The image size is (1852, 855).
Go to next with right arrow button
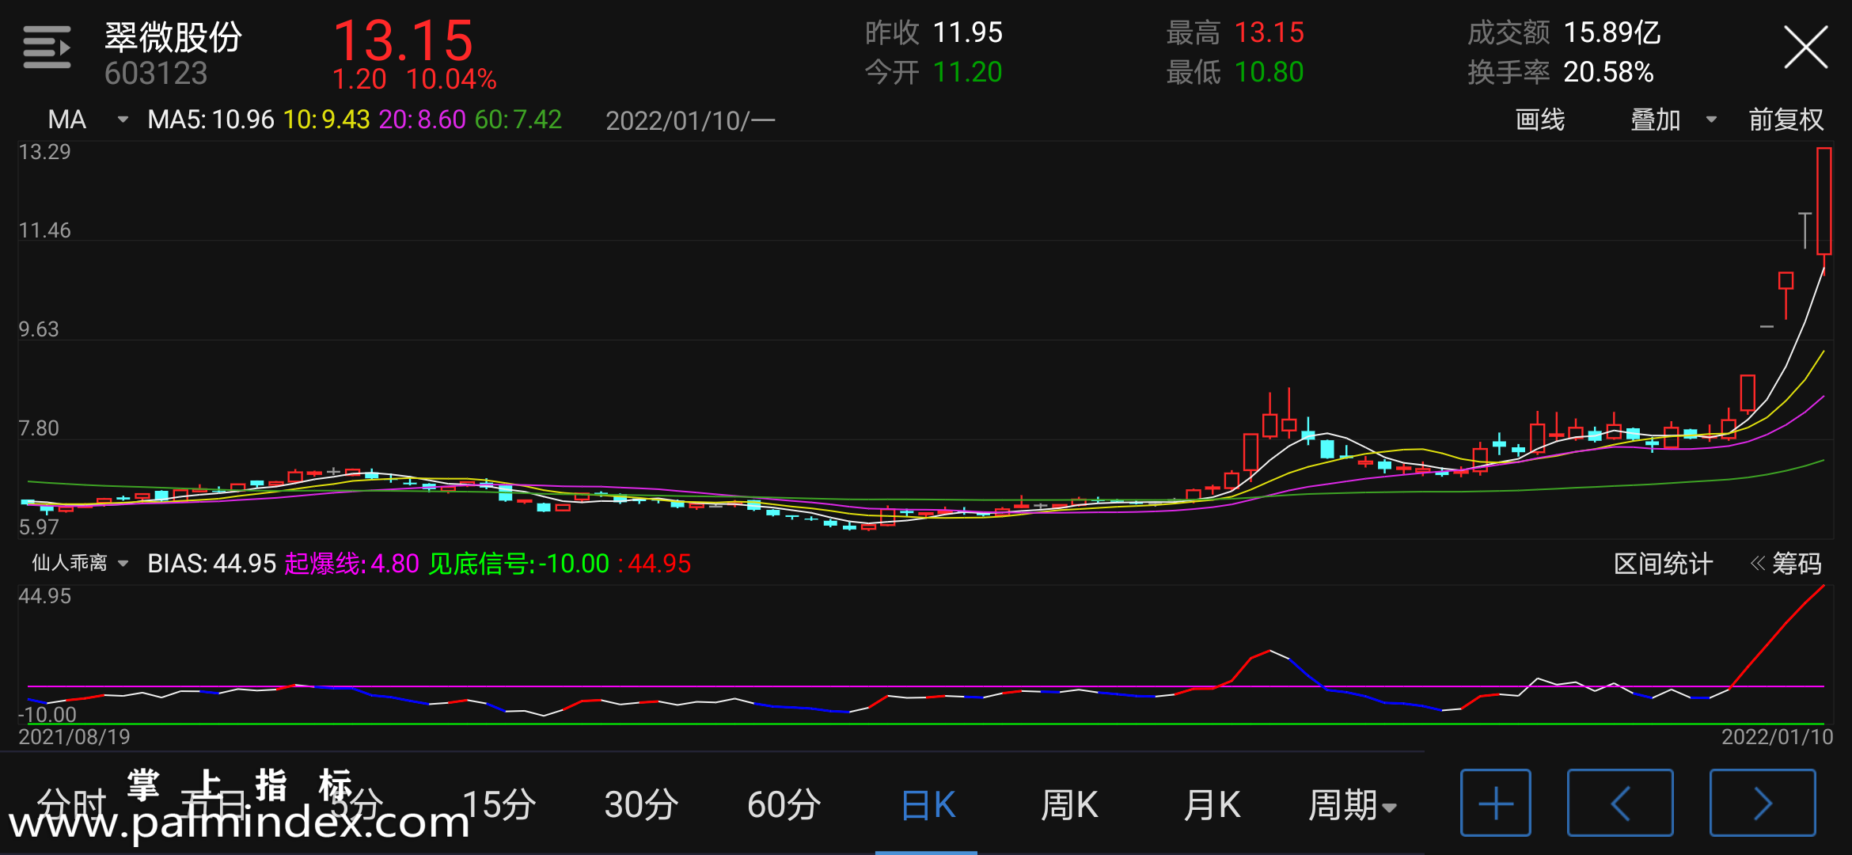point(1763,803)
